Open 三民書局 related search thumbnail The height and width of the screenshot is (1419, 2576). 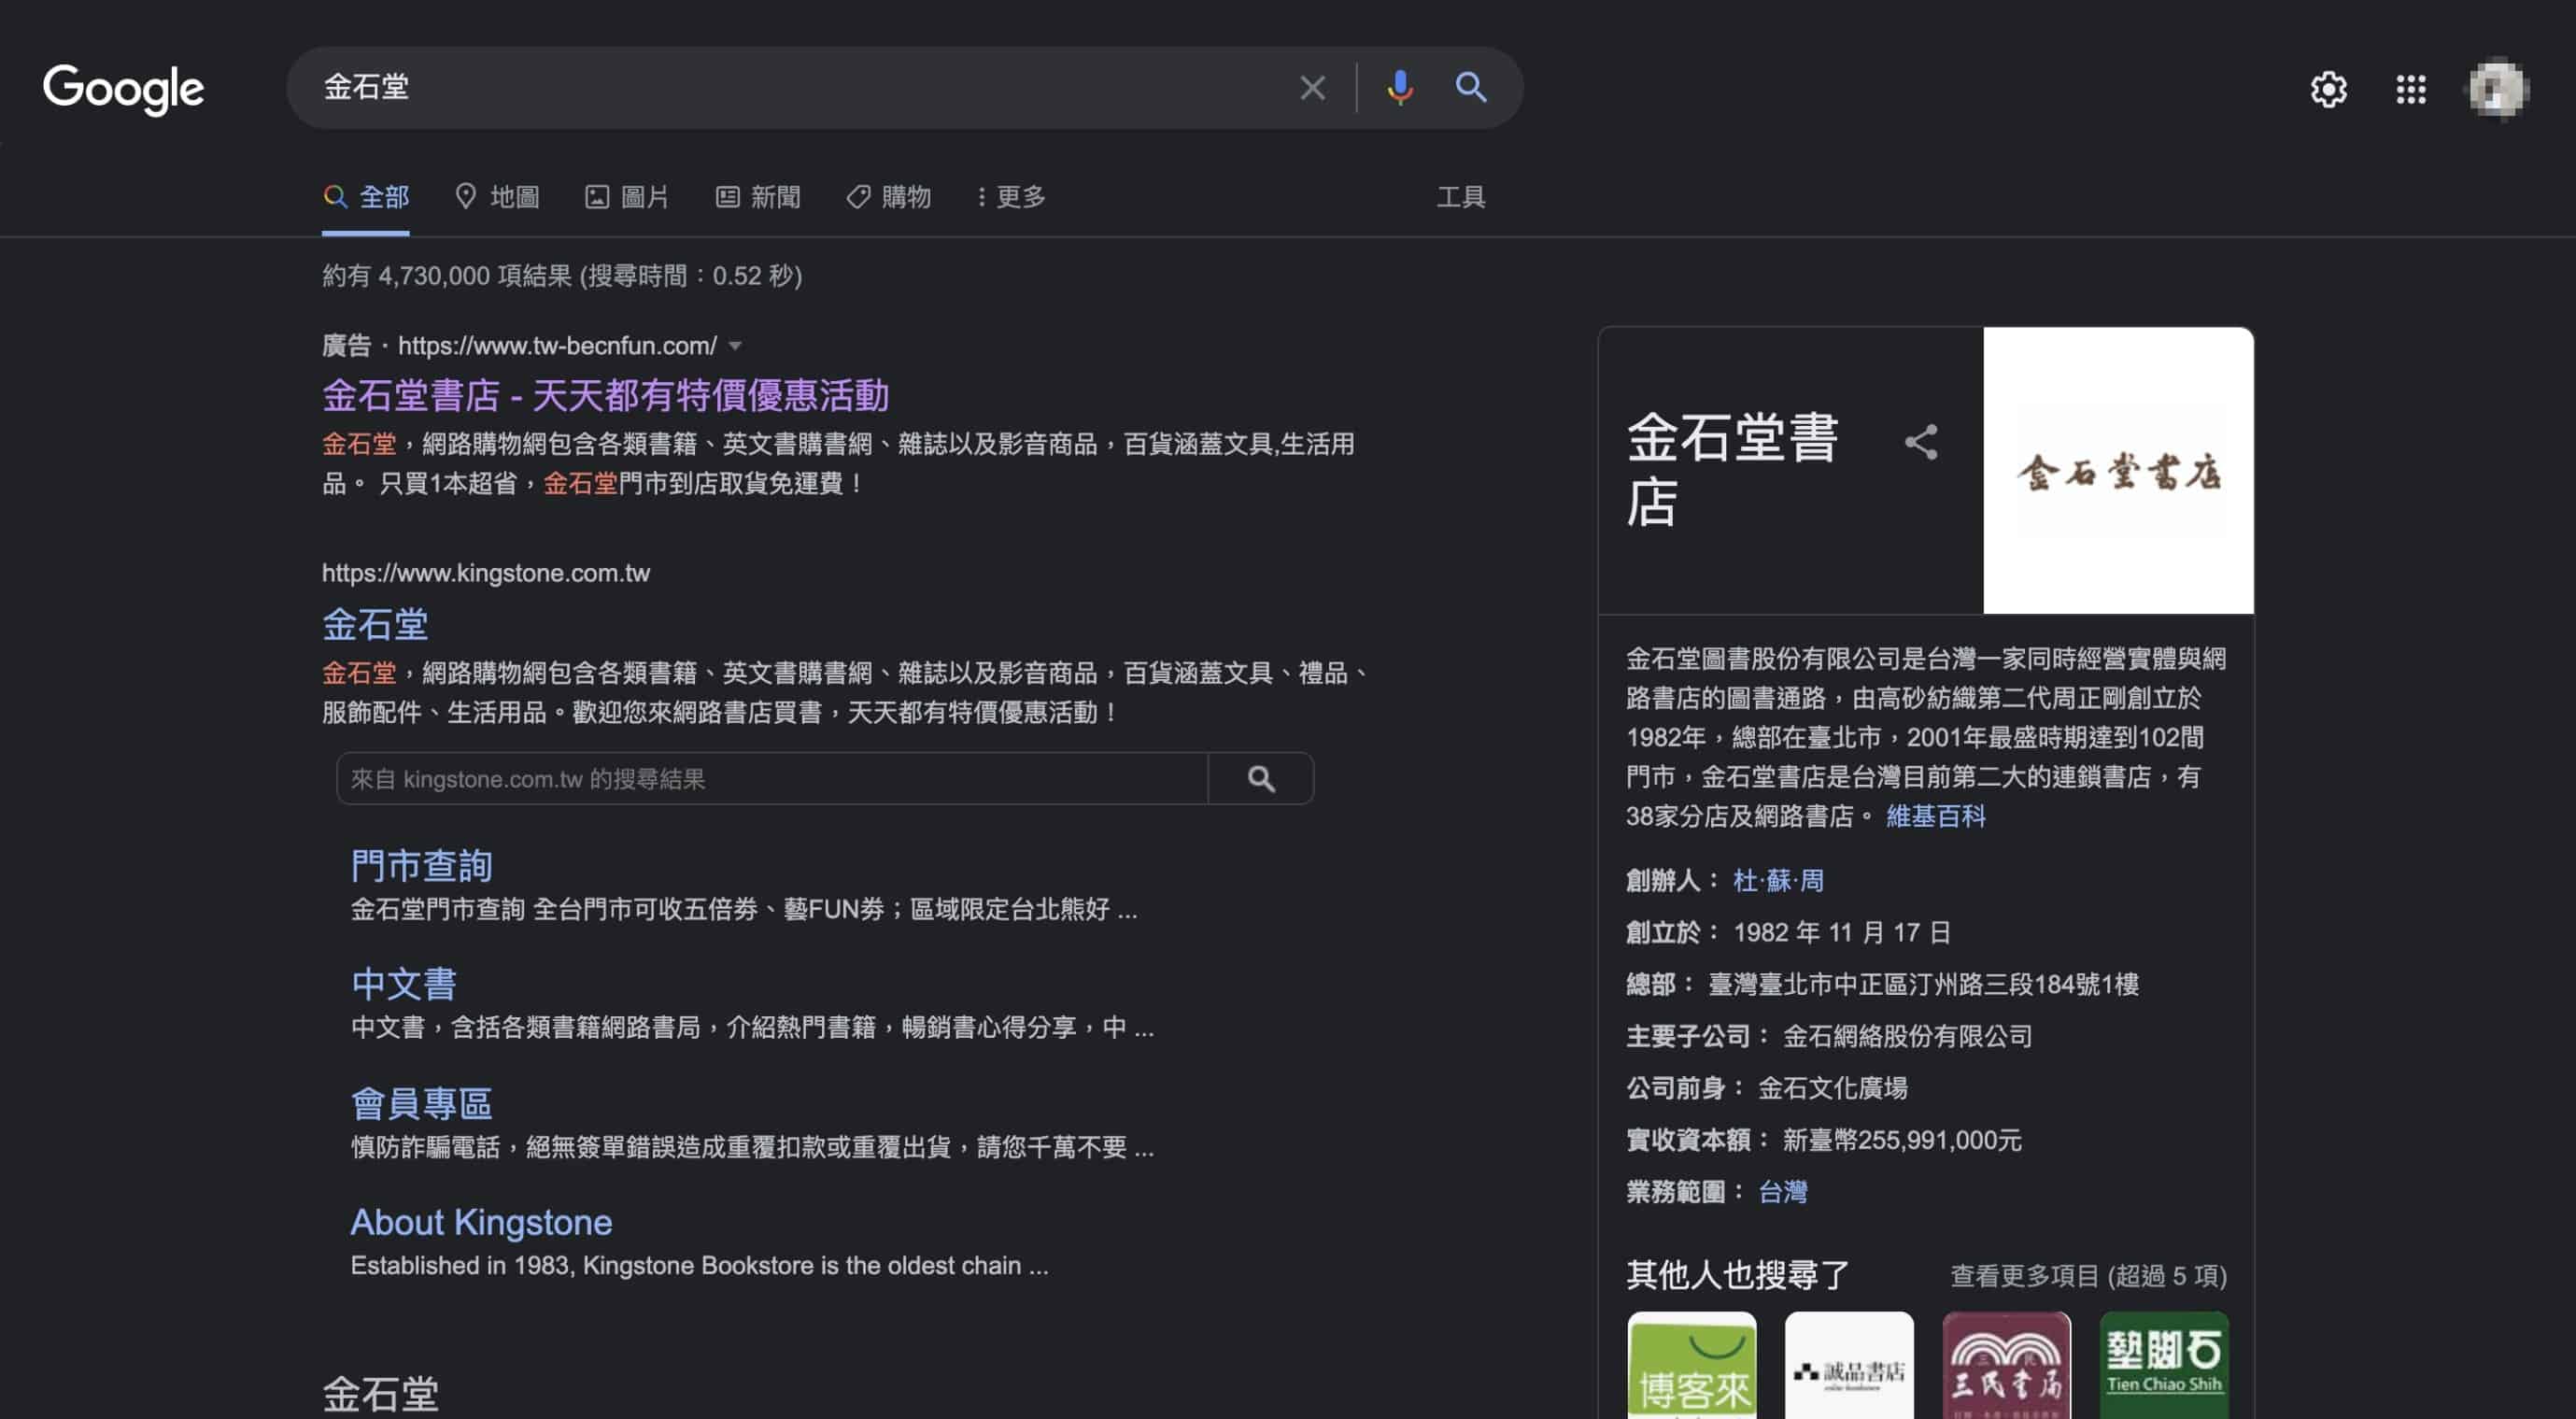point(2006,1365)
